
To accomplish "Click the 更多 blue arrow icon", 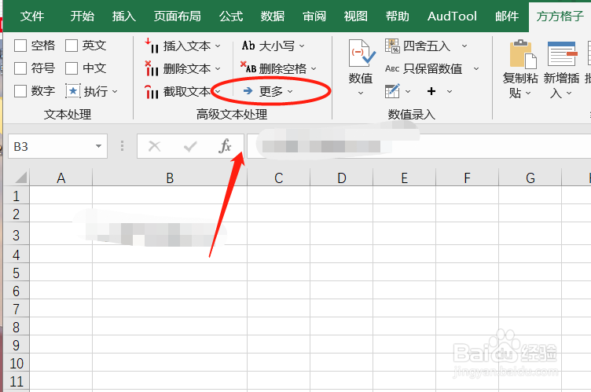I will click(x=248, y=91).
